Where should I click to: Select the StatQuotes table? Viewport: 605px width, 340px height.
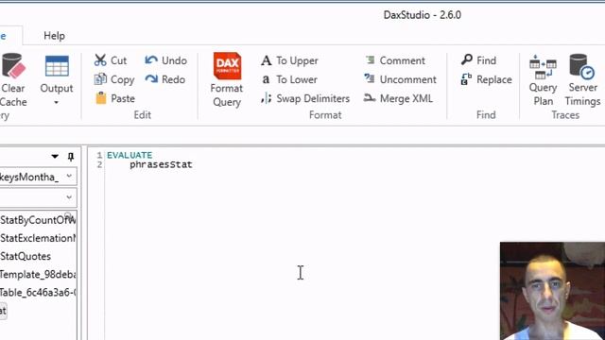point(26,256)
